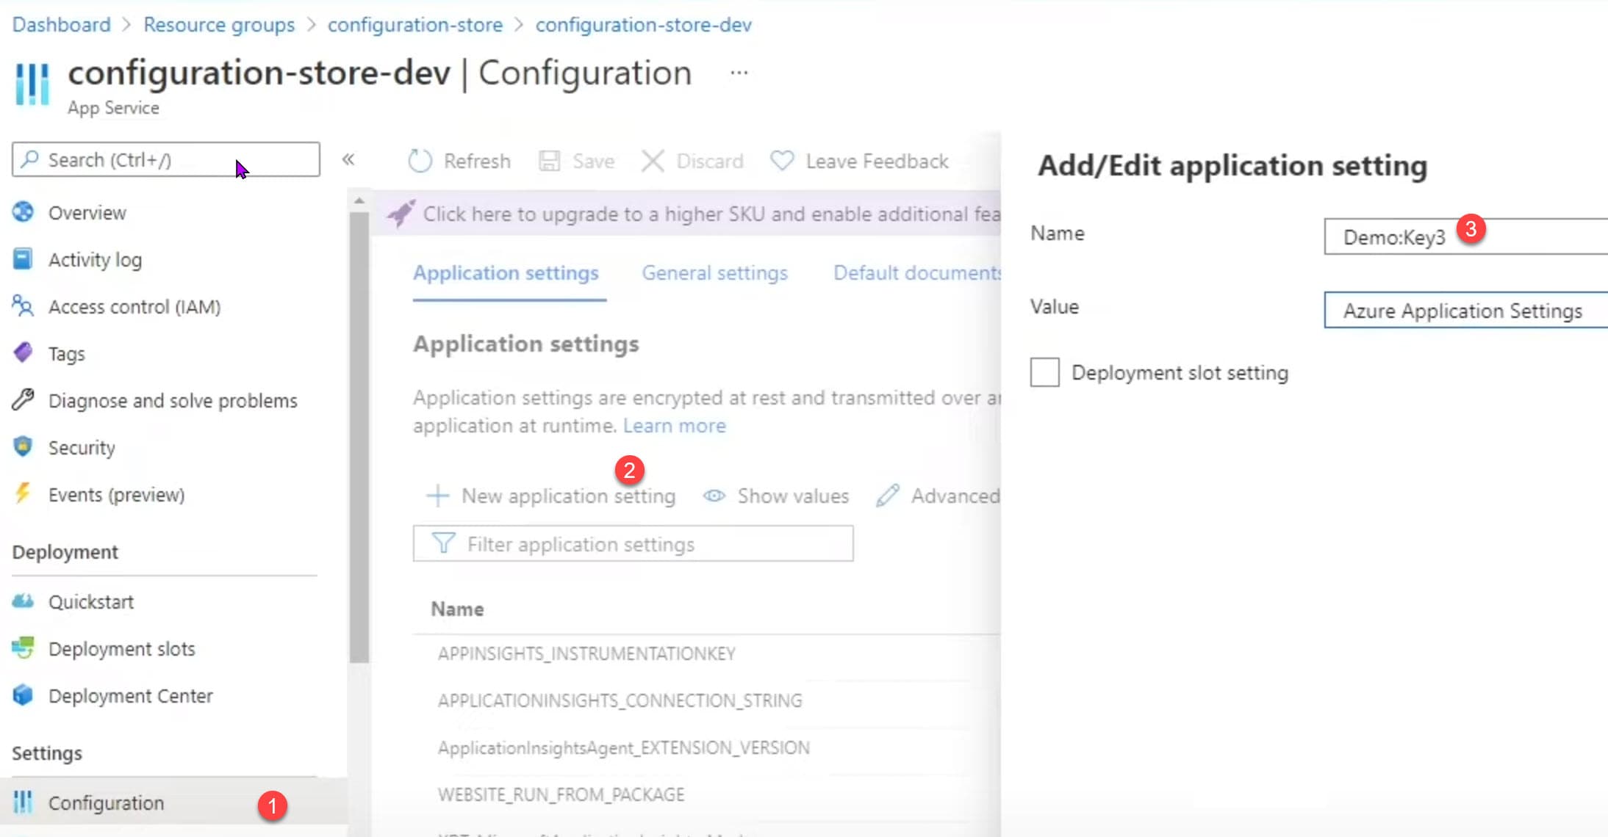Click the scrollbar up arrow
The height and width of the screenshot is (837, 1608).
[359, 200]
